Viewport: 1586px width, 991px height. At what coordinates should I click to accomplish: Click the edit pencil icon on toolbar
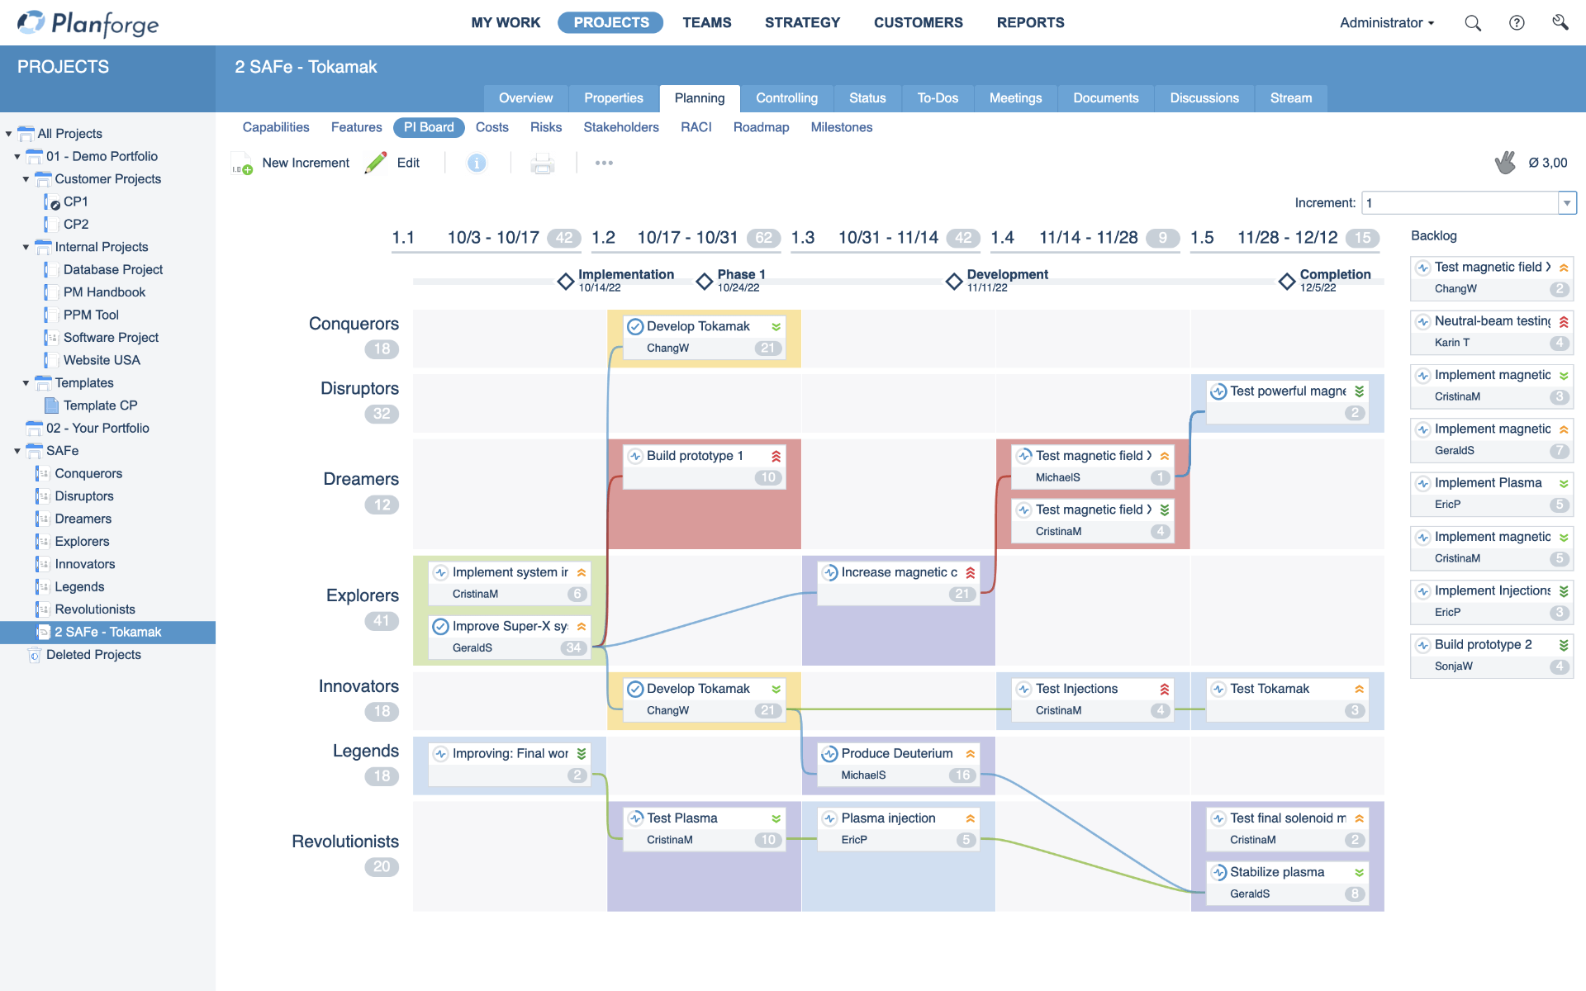[x=374, y=162]
